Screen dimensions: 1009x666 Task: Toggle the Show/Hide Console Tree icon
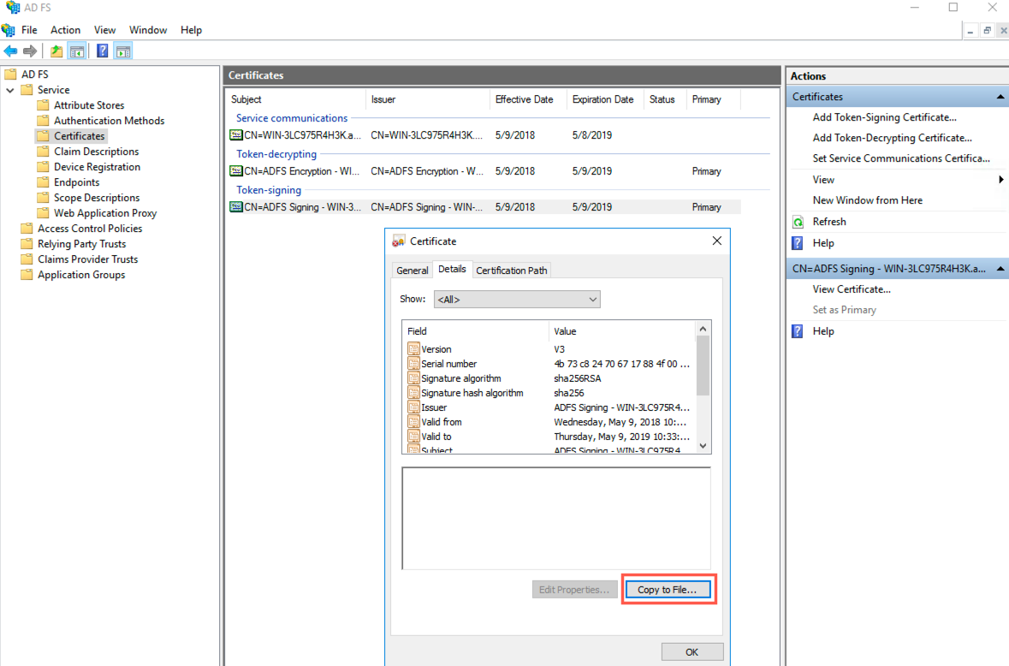coord(77,50)
